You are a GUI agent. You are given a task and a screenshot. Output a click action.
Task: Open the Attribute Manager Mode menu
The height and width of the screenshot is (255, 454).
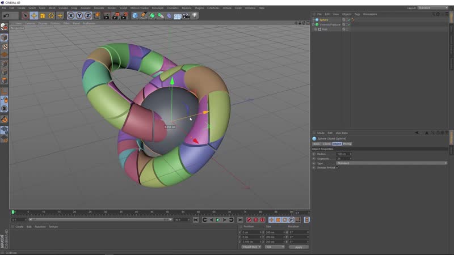click(x=321, y=133)
